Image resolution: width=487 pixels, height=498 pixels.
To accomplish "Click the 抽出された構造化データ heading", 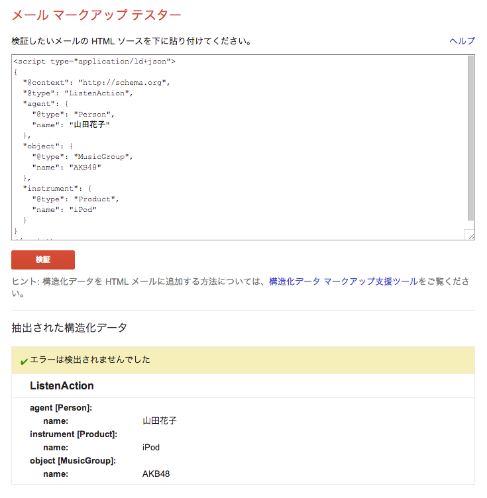I will [x=70, y=327].
